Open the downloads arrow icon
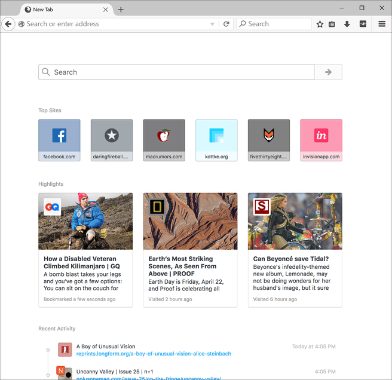This screenshot has height=380, width=392. [347, 24]
